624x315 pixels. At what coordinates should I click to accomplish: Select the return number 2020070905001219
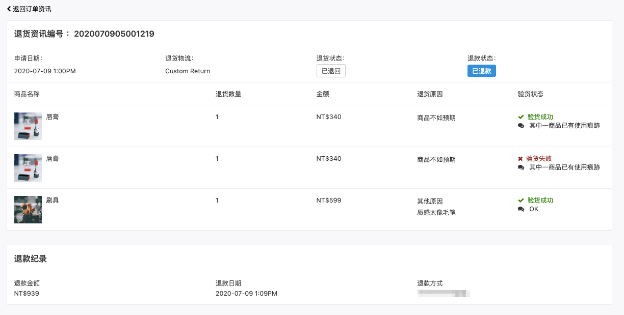coord(114,34)
